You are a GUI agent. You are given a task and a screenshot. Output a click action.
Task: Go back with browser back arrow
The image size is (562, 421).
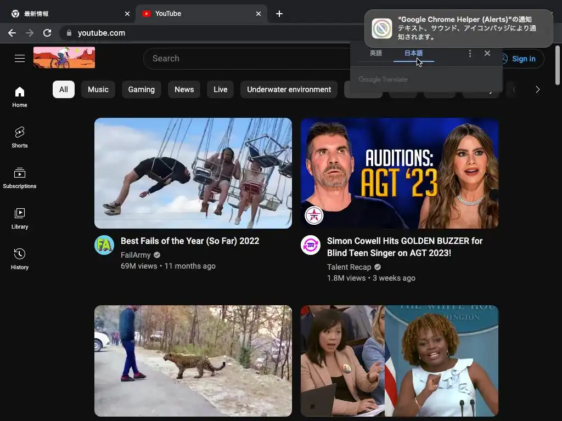12,33
